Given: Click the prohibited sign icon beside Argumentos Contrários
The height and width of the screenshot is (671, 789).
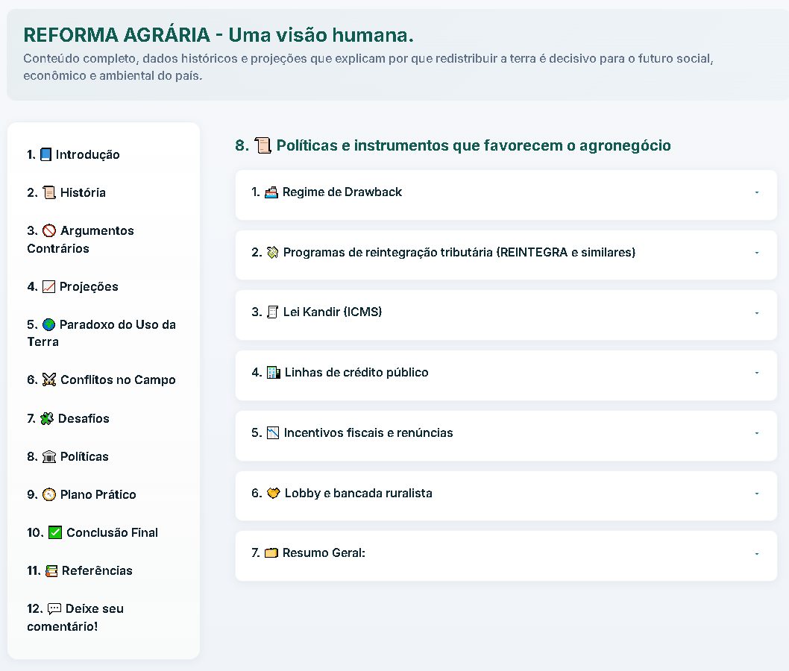Looking at the screenshot, I should point(48,231).
